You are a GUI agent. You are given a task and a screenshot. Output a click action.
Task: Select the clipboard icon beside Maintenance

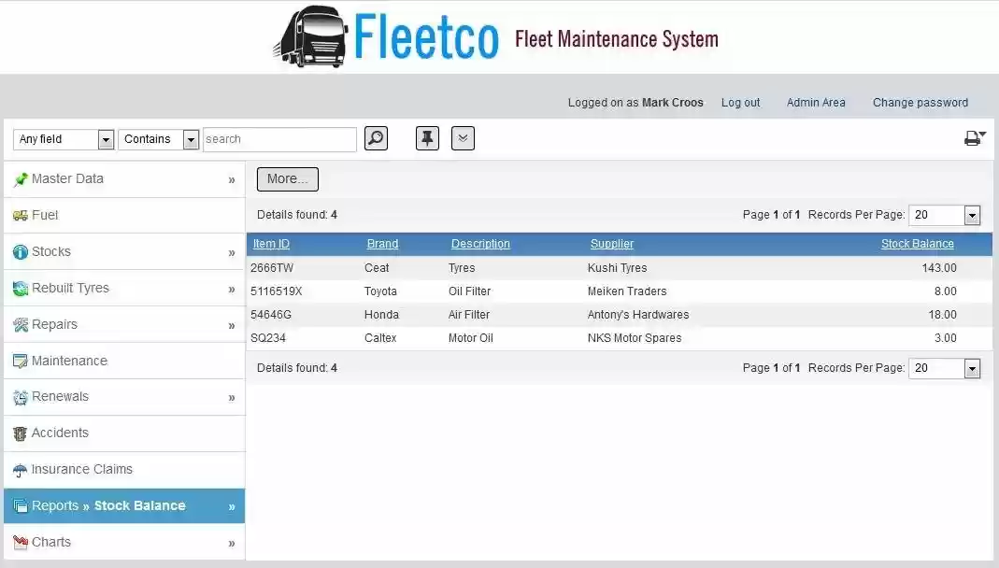click(21, 361)
